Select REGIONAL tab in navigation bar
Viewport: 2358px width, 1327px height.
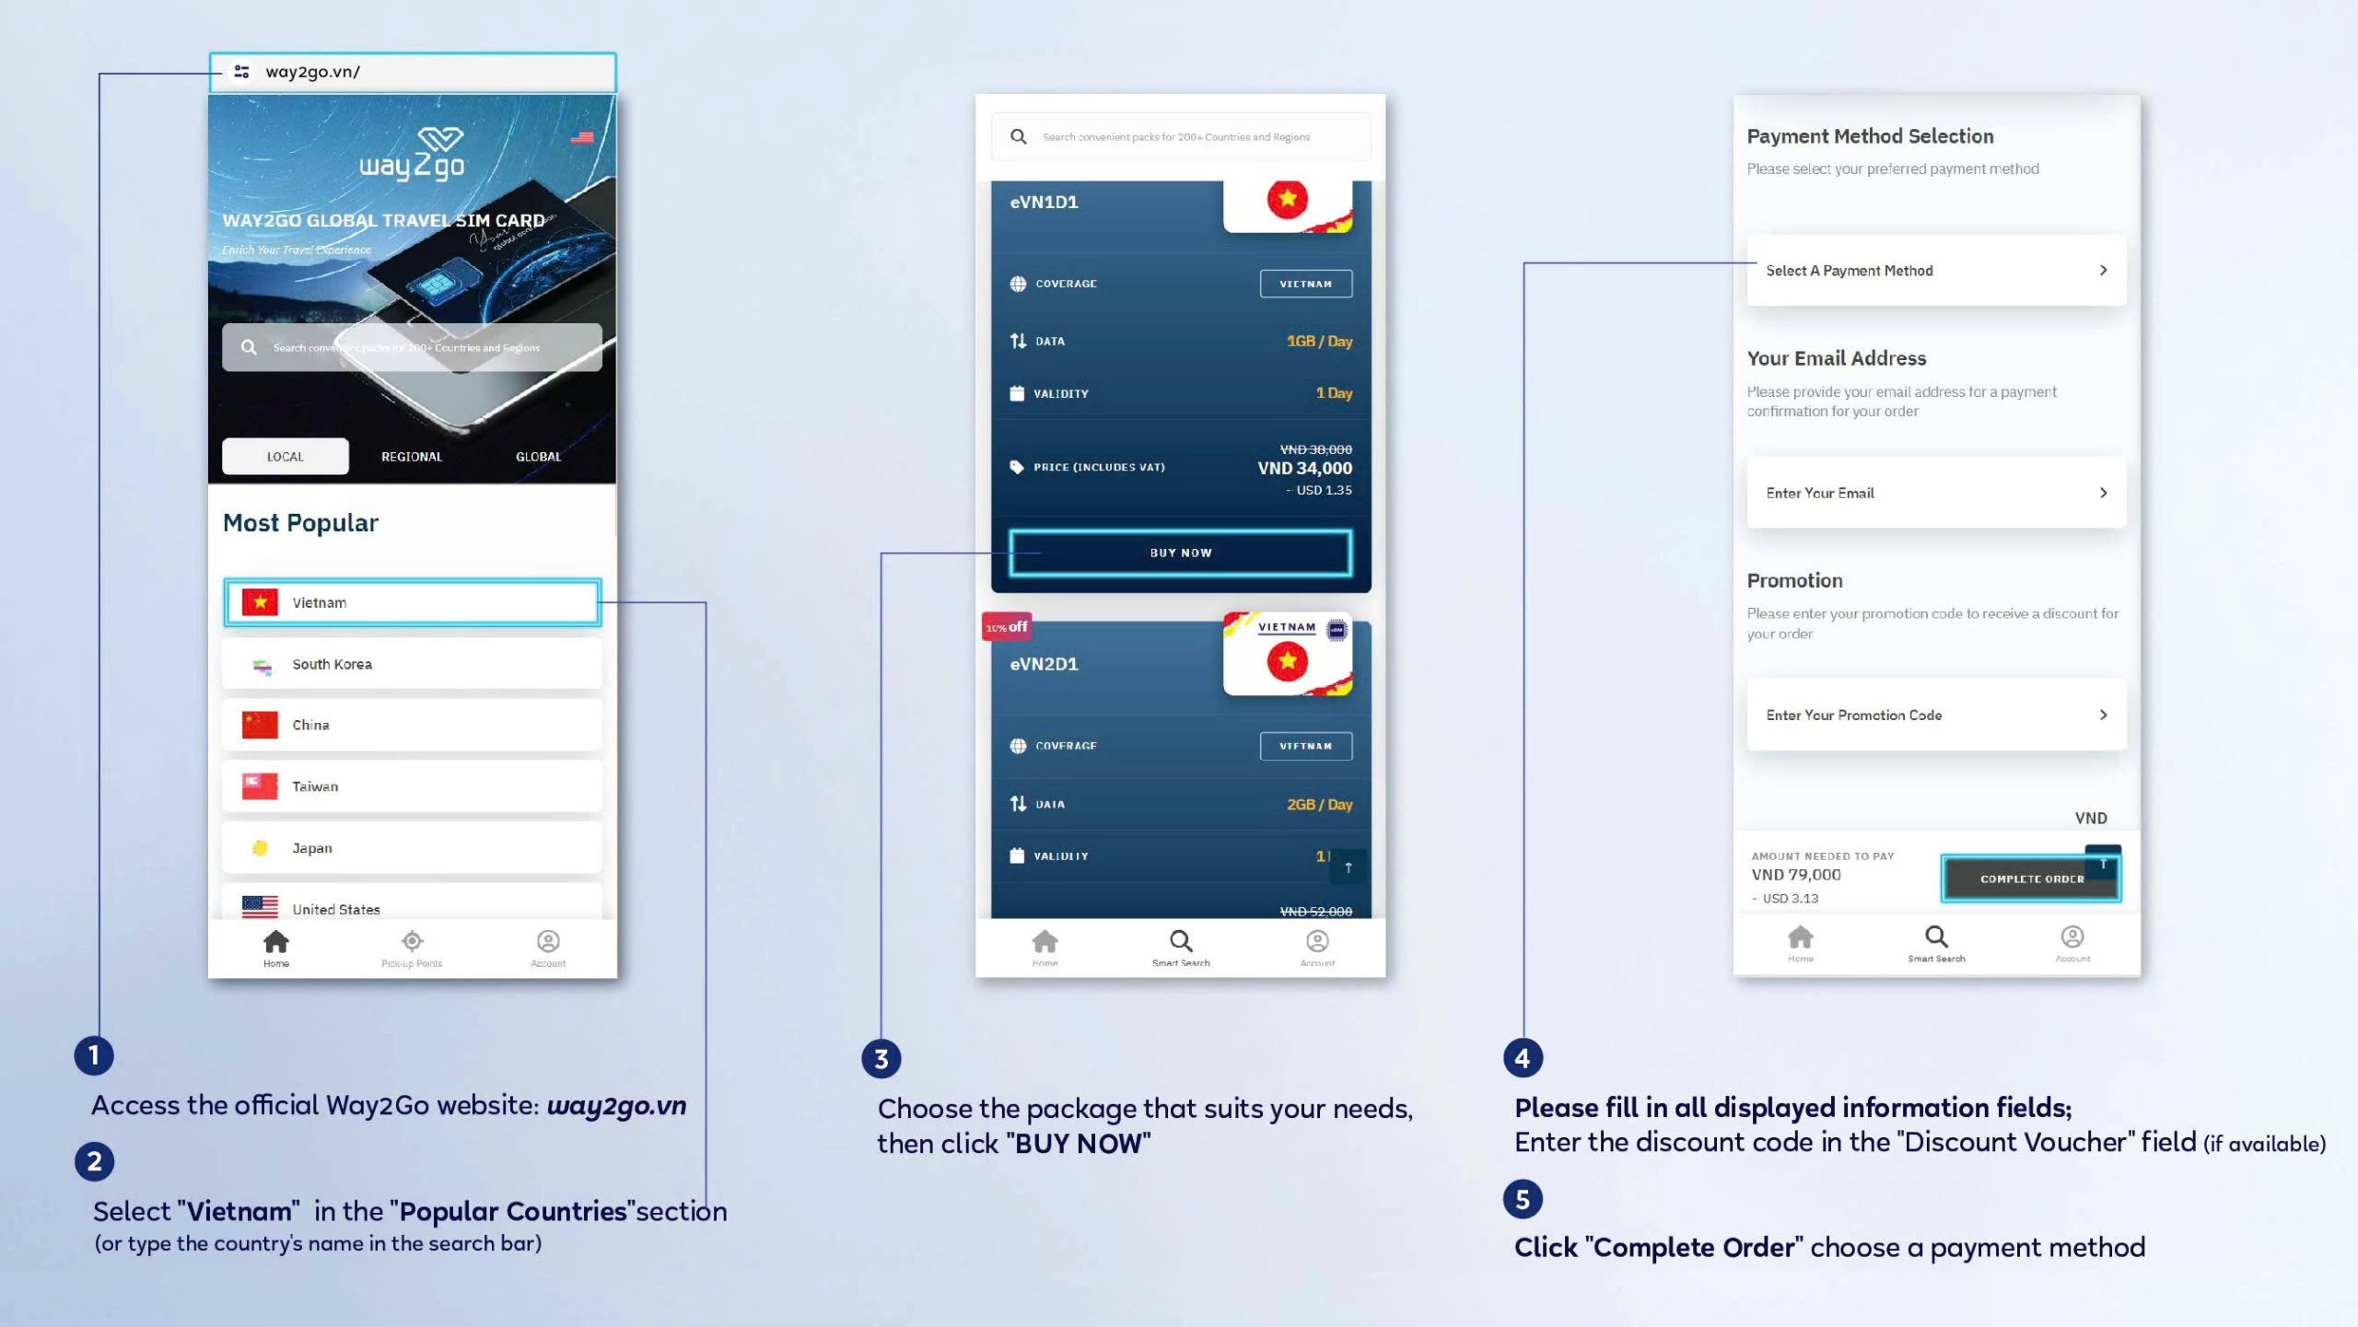point(410,455)
